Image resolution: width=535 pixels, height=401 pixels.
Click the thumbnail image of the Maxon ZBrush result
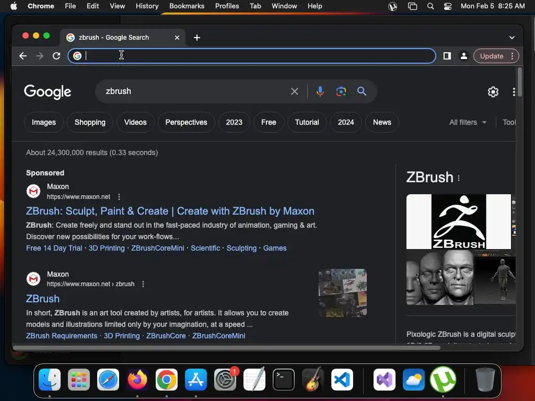343,293
